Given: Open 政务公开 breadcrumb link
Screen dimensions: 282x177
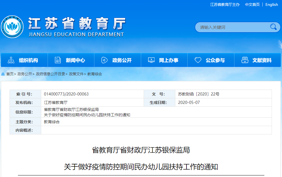Looking at the screenshot, I should point(25,74).
